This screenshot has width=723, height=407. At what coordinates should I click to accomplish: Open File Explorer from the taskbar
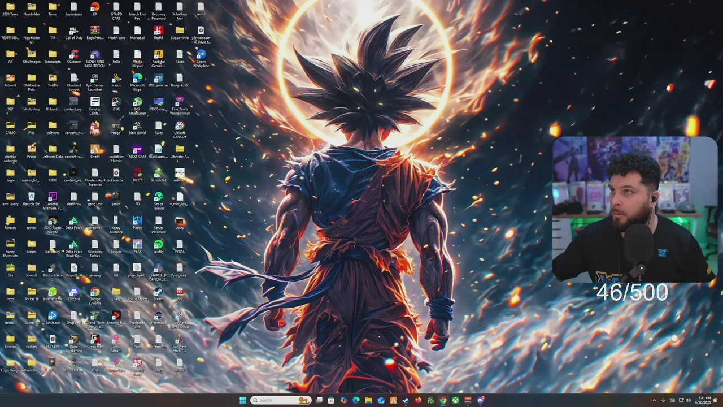coord(368,400)
